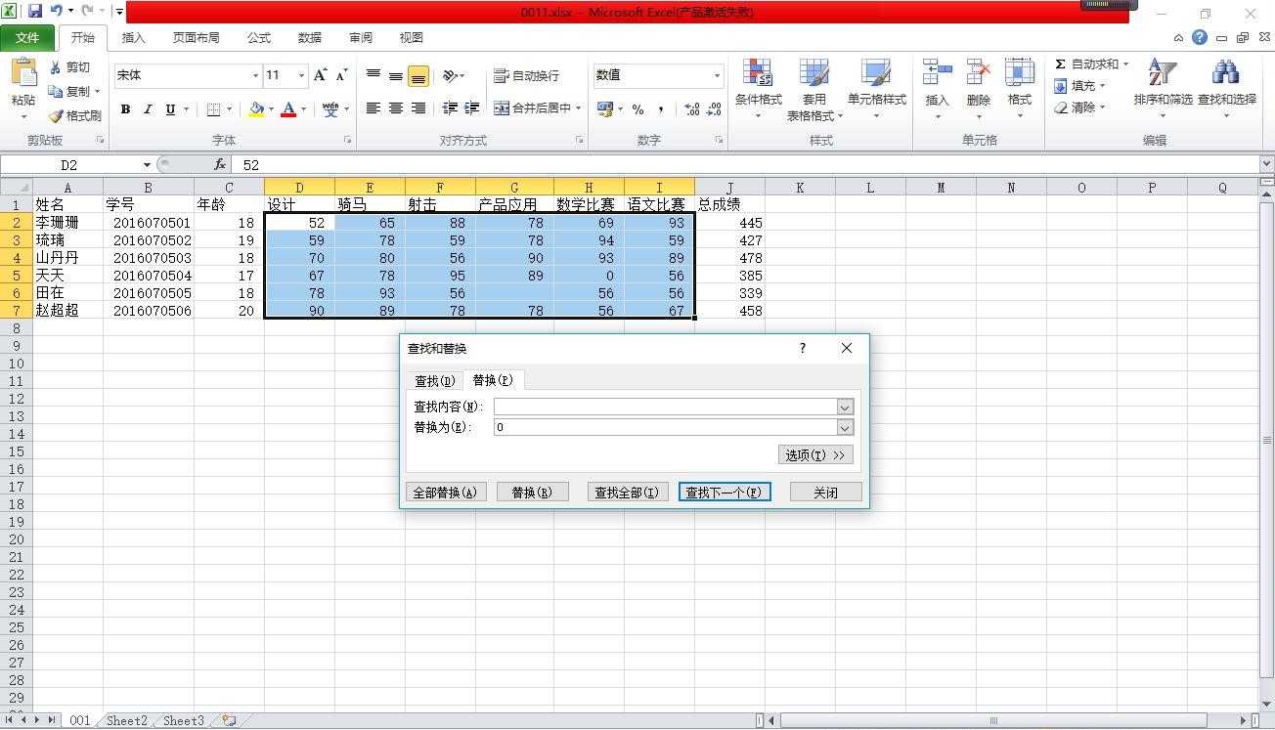This screenshot has width=1275, height=730.
Task: Open the Clear (清除) dropdown
Action: click(x=1079, y=107)
